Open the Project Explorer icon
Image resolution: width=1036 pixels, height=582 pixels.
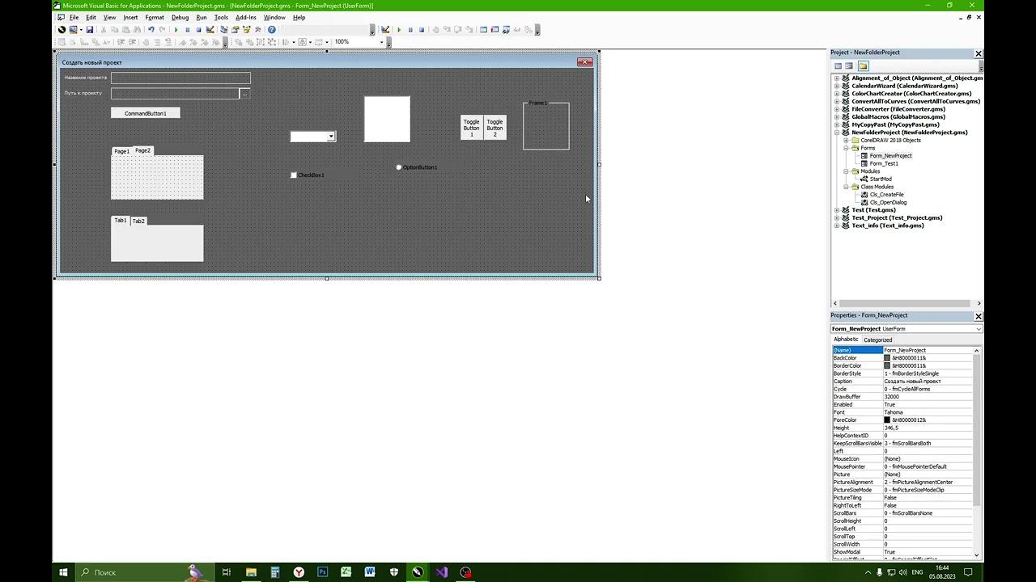(224, 30)
